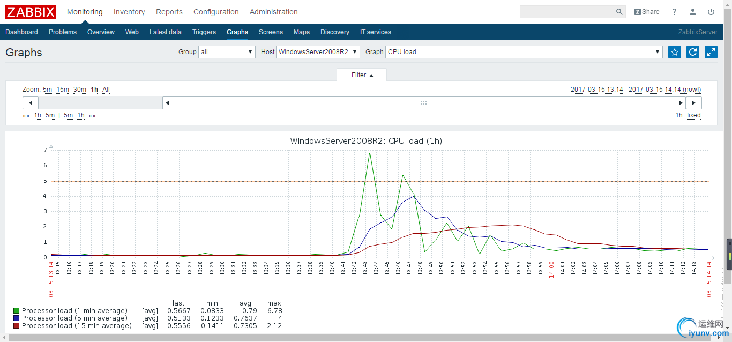Open the Monitoring menu
Screen dimensions: 732x342
click(x=85, y=12)
